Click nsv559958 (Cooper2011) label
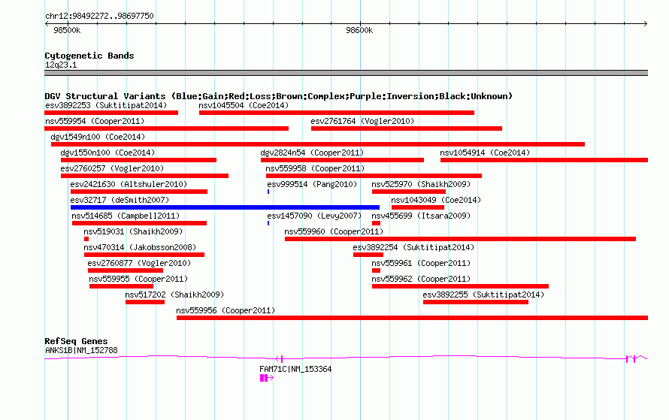Viewport: 669px width, 420px height. (x=315, y=168)
